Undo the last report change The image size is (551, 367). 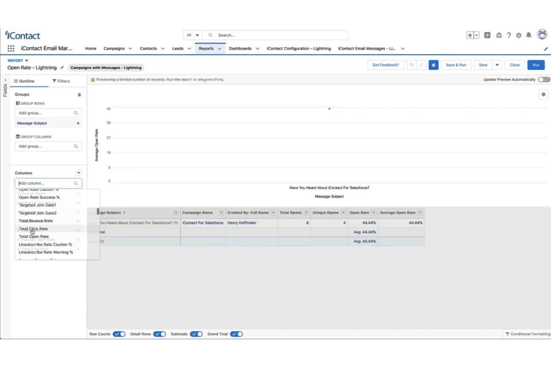(411, 65)
